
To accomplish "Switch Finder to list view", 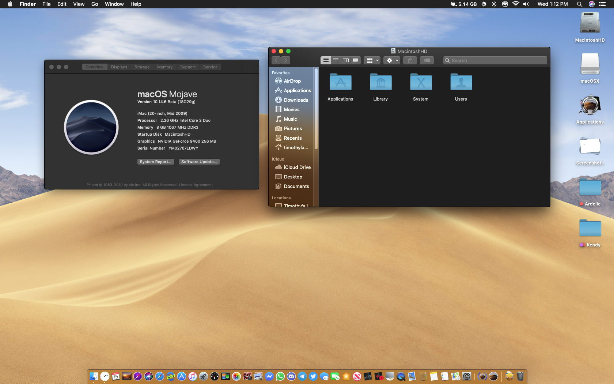I will tap(336, 60).
